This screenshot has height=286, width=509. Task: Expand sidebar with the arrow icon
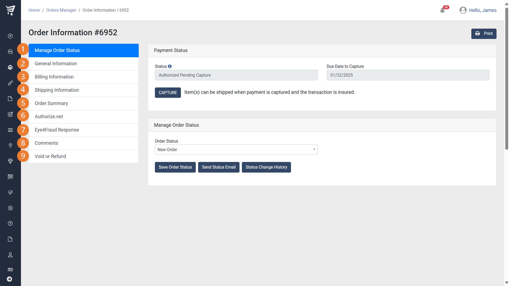(x=9, y=279)
